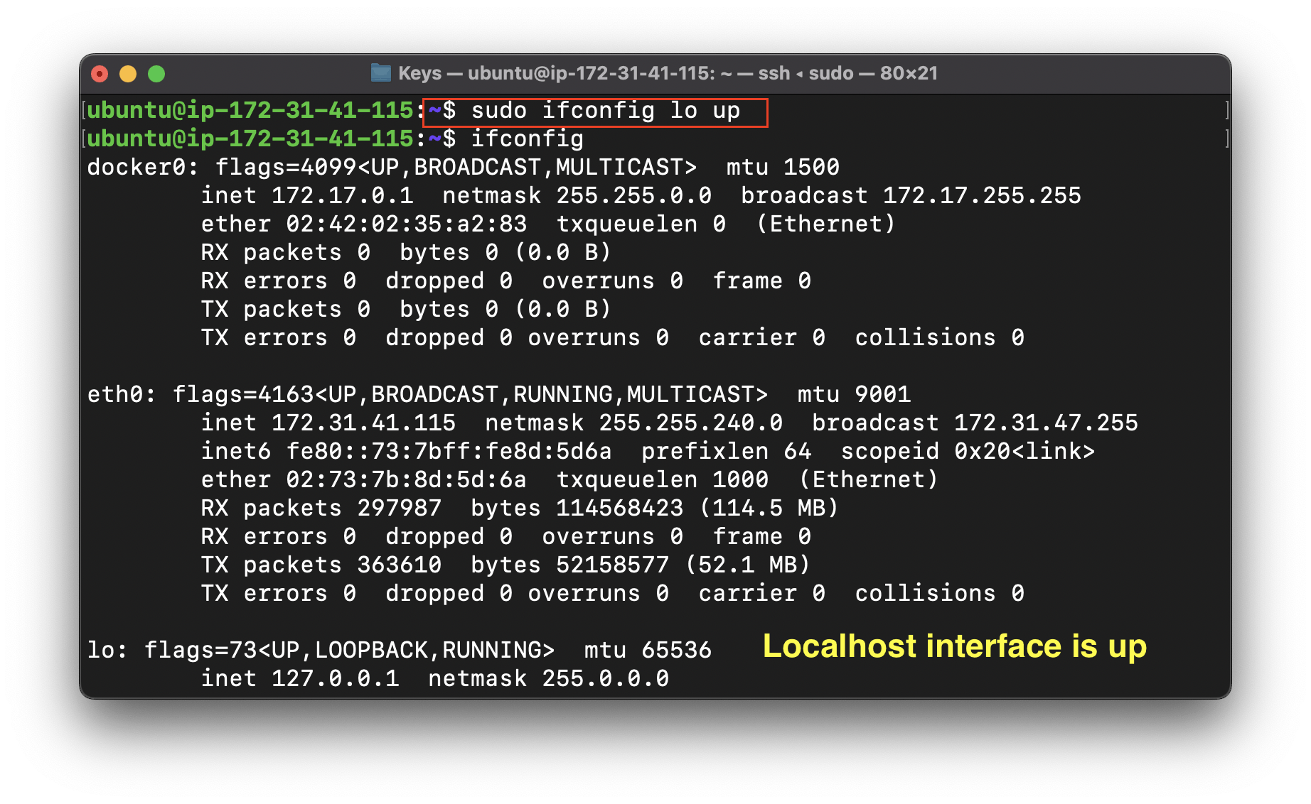Click 'txqueuelen 1000' value
Screen dimensions: 1311x804
(x=662, y=480)
